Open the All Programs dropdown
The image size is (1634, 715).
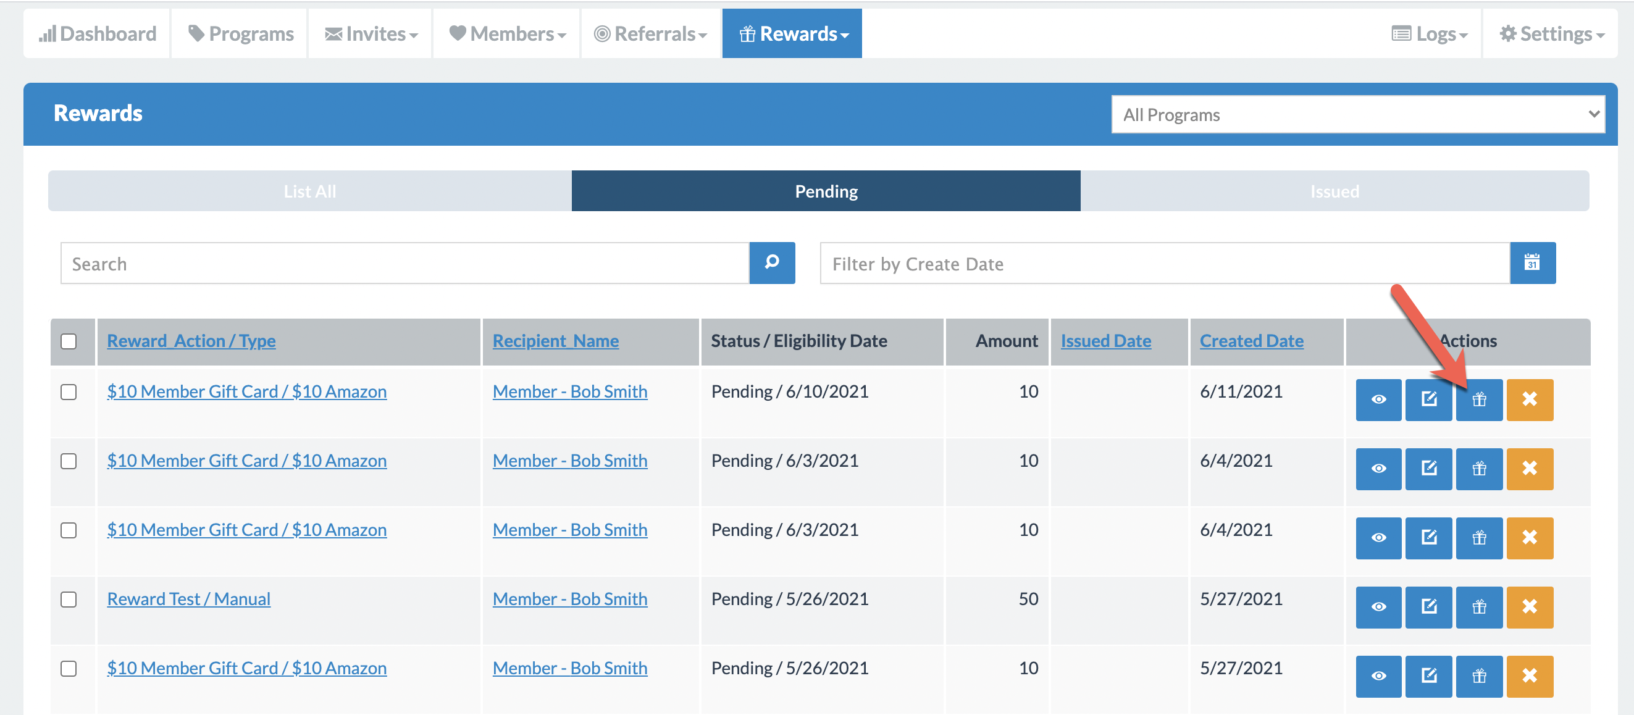point(1357,114)
